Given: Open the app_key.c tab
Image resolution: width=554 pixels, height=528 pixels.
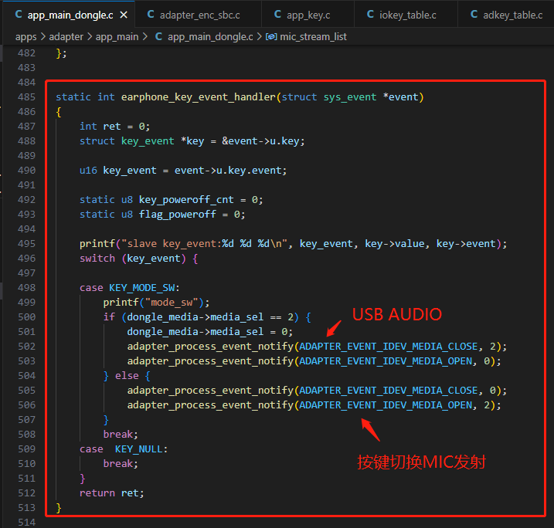Looking at the screenshot, I should (307, 15).
